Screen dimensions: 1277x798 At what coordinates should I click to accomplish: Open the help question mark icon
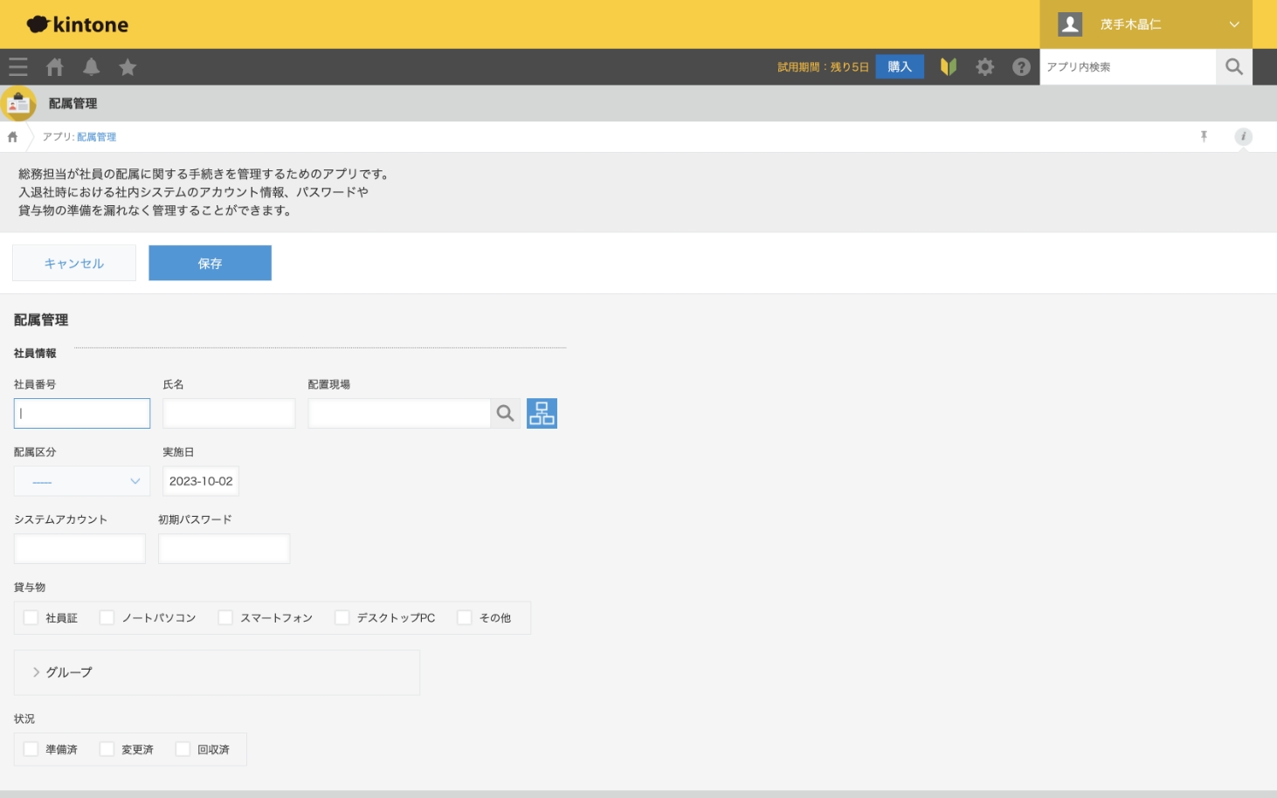click(1021, 67)
